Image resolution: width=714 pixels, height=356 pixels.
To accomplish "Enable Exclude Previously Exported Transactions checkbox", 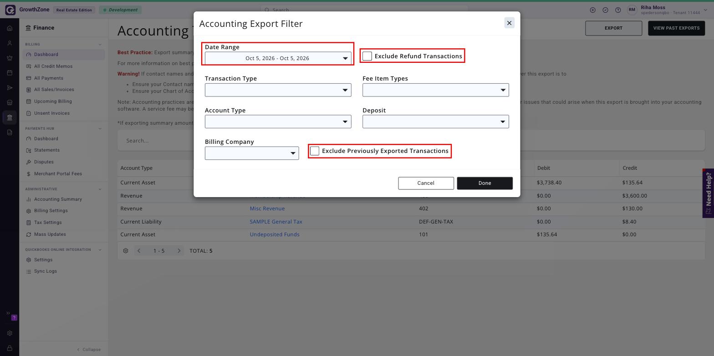I will click(x=315, y=151).
